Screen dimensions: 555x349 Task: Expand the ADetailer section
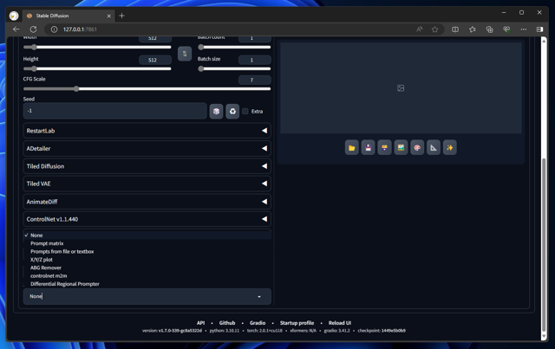point(147,148)
